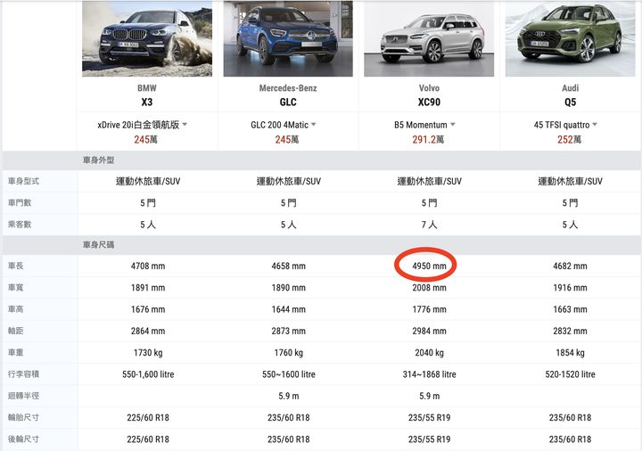Viewport: 642px width, 451px height.
Task: Open the Audi Q5 car photo
Action: 570,38
